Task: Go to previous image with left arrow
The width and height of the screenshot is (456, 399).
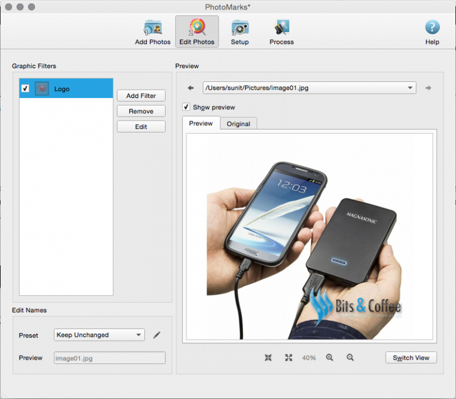Action: [x=191, y=88]
